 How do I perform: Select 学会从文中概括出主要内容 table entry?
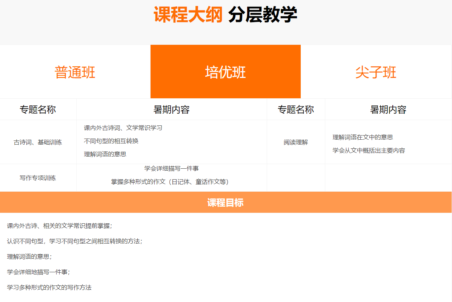click(x=369, y=151)
